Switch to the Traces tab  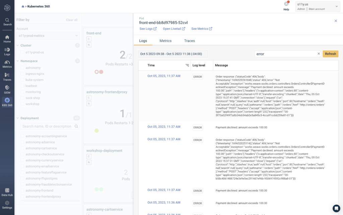coord(189,41)
